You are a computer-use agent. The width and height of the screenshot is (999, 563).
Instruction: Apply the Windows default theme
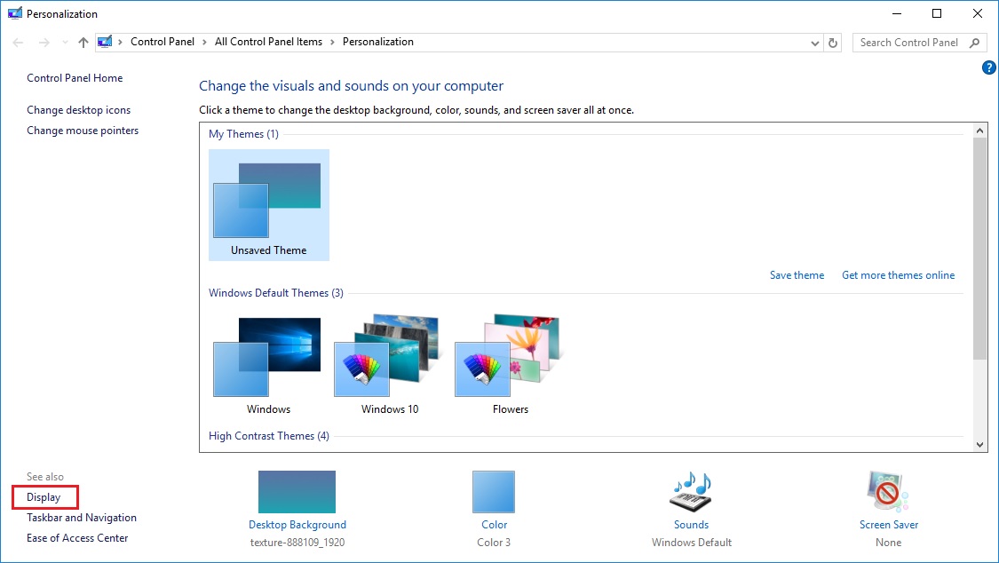[268, 365]
